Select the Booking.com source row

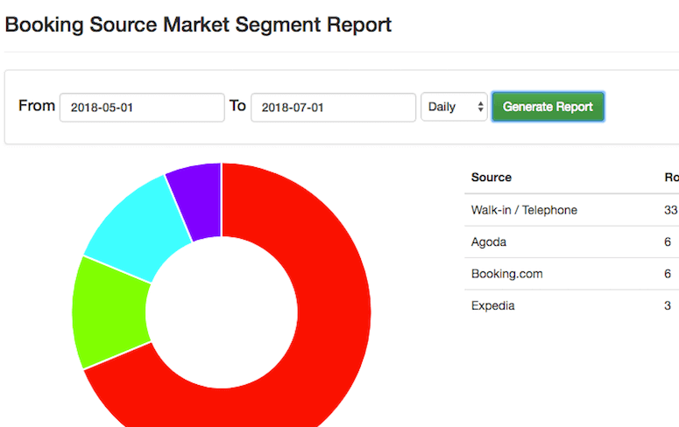point(506,274)
